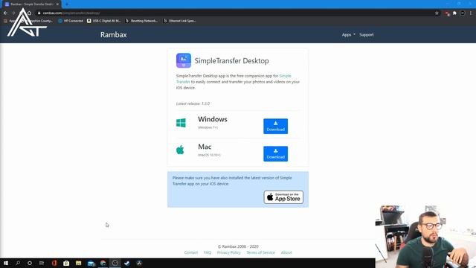Open the red extension icon in the toolbar
Image resolution: width=476 pixels, height=268 pixels.
click(446, 13)
